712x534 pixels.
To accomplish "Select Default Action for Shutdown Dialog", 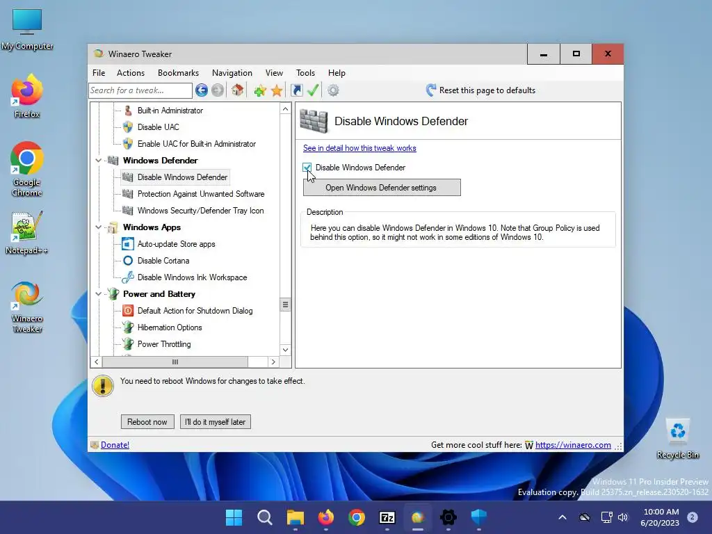I will (x=195, y=311).
